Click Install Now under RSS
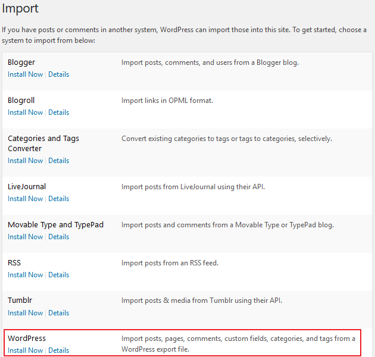 [x=26, y=275]
